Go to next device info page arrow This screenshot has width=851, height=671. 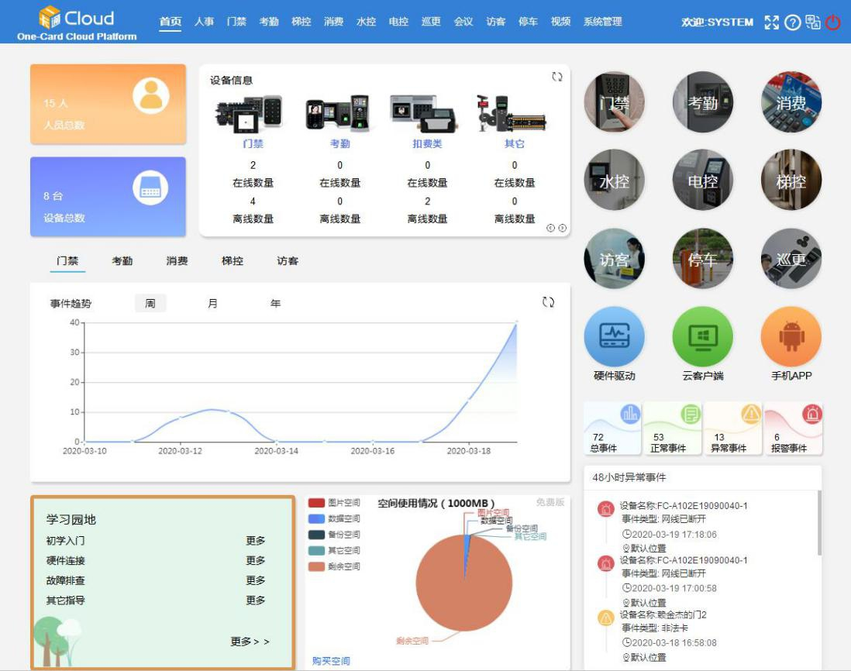[562, 228]
